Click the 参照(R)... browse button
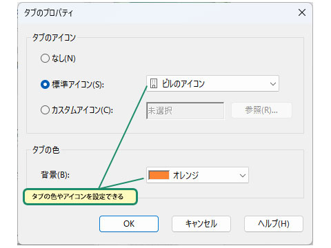Screen dimensions: 331x248 pos(261,110)
